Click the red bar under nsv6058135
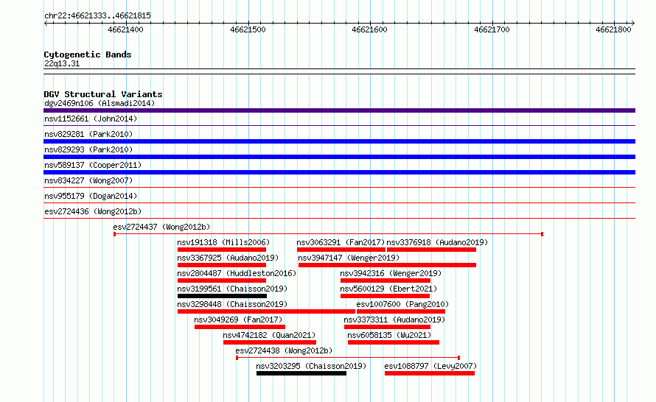This screenshot has width=656, height=402. pyautogui.click(x=394, y=342)
